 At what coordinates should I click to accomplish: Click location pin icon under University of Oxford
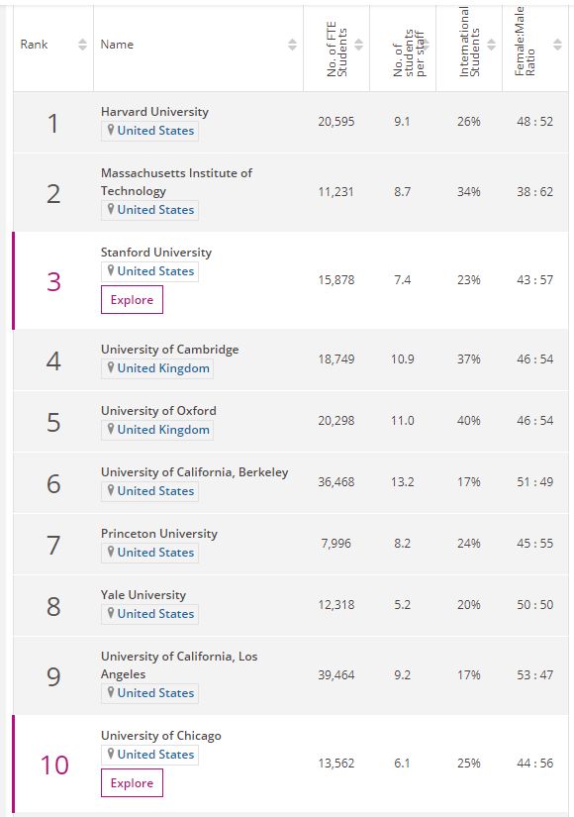tap(111, 429)
